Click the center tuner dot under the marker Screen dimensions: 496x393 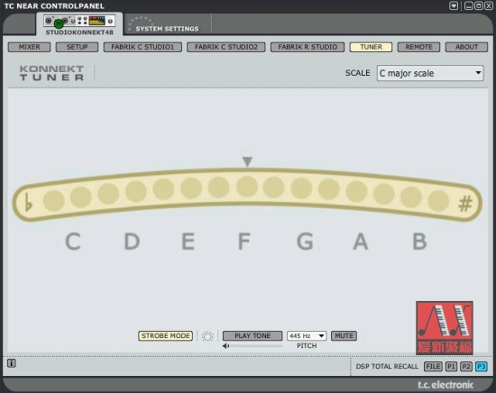pos(247,187)
